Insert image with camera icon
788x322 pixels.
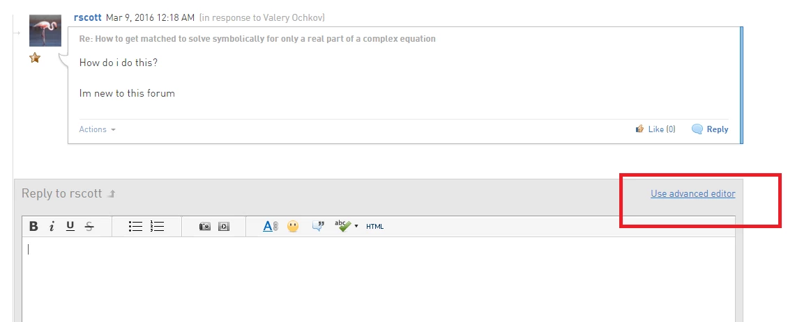[204, 227]
